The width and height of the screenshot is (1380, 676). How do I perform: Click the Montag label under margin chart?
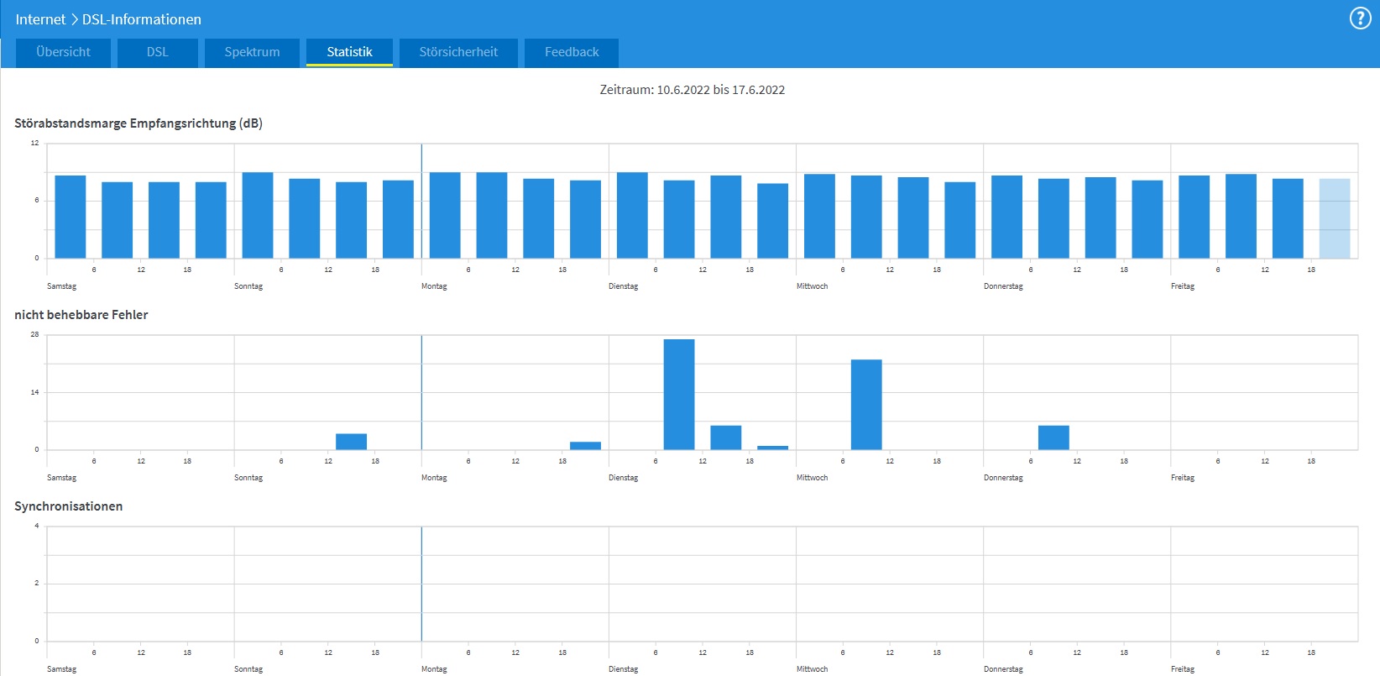(434, 286)
